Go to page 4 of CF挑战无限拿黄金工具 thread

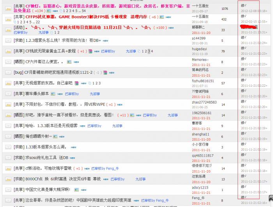click(x=152, y=51)
